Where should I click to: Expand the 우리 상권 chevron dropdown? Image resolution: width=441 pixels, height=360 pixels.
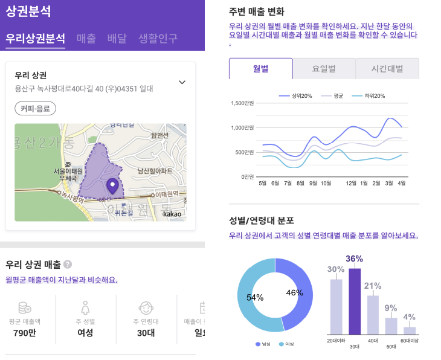pyautogui.click(x=182, y=82)
